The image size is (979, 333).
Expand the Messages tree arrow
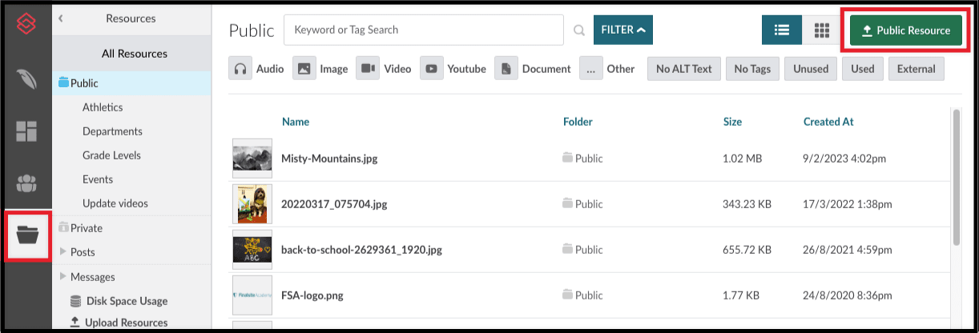(x=63, y=276)
